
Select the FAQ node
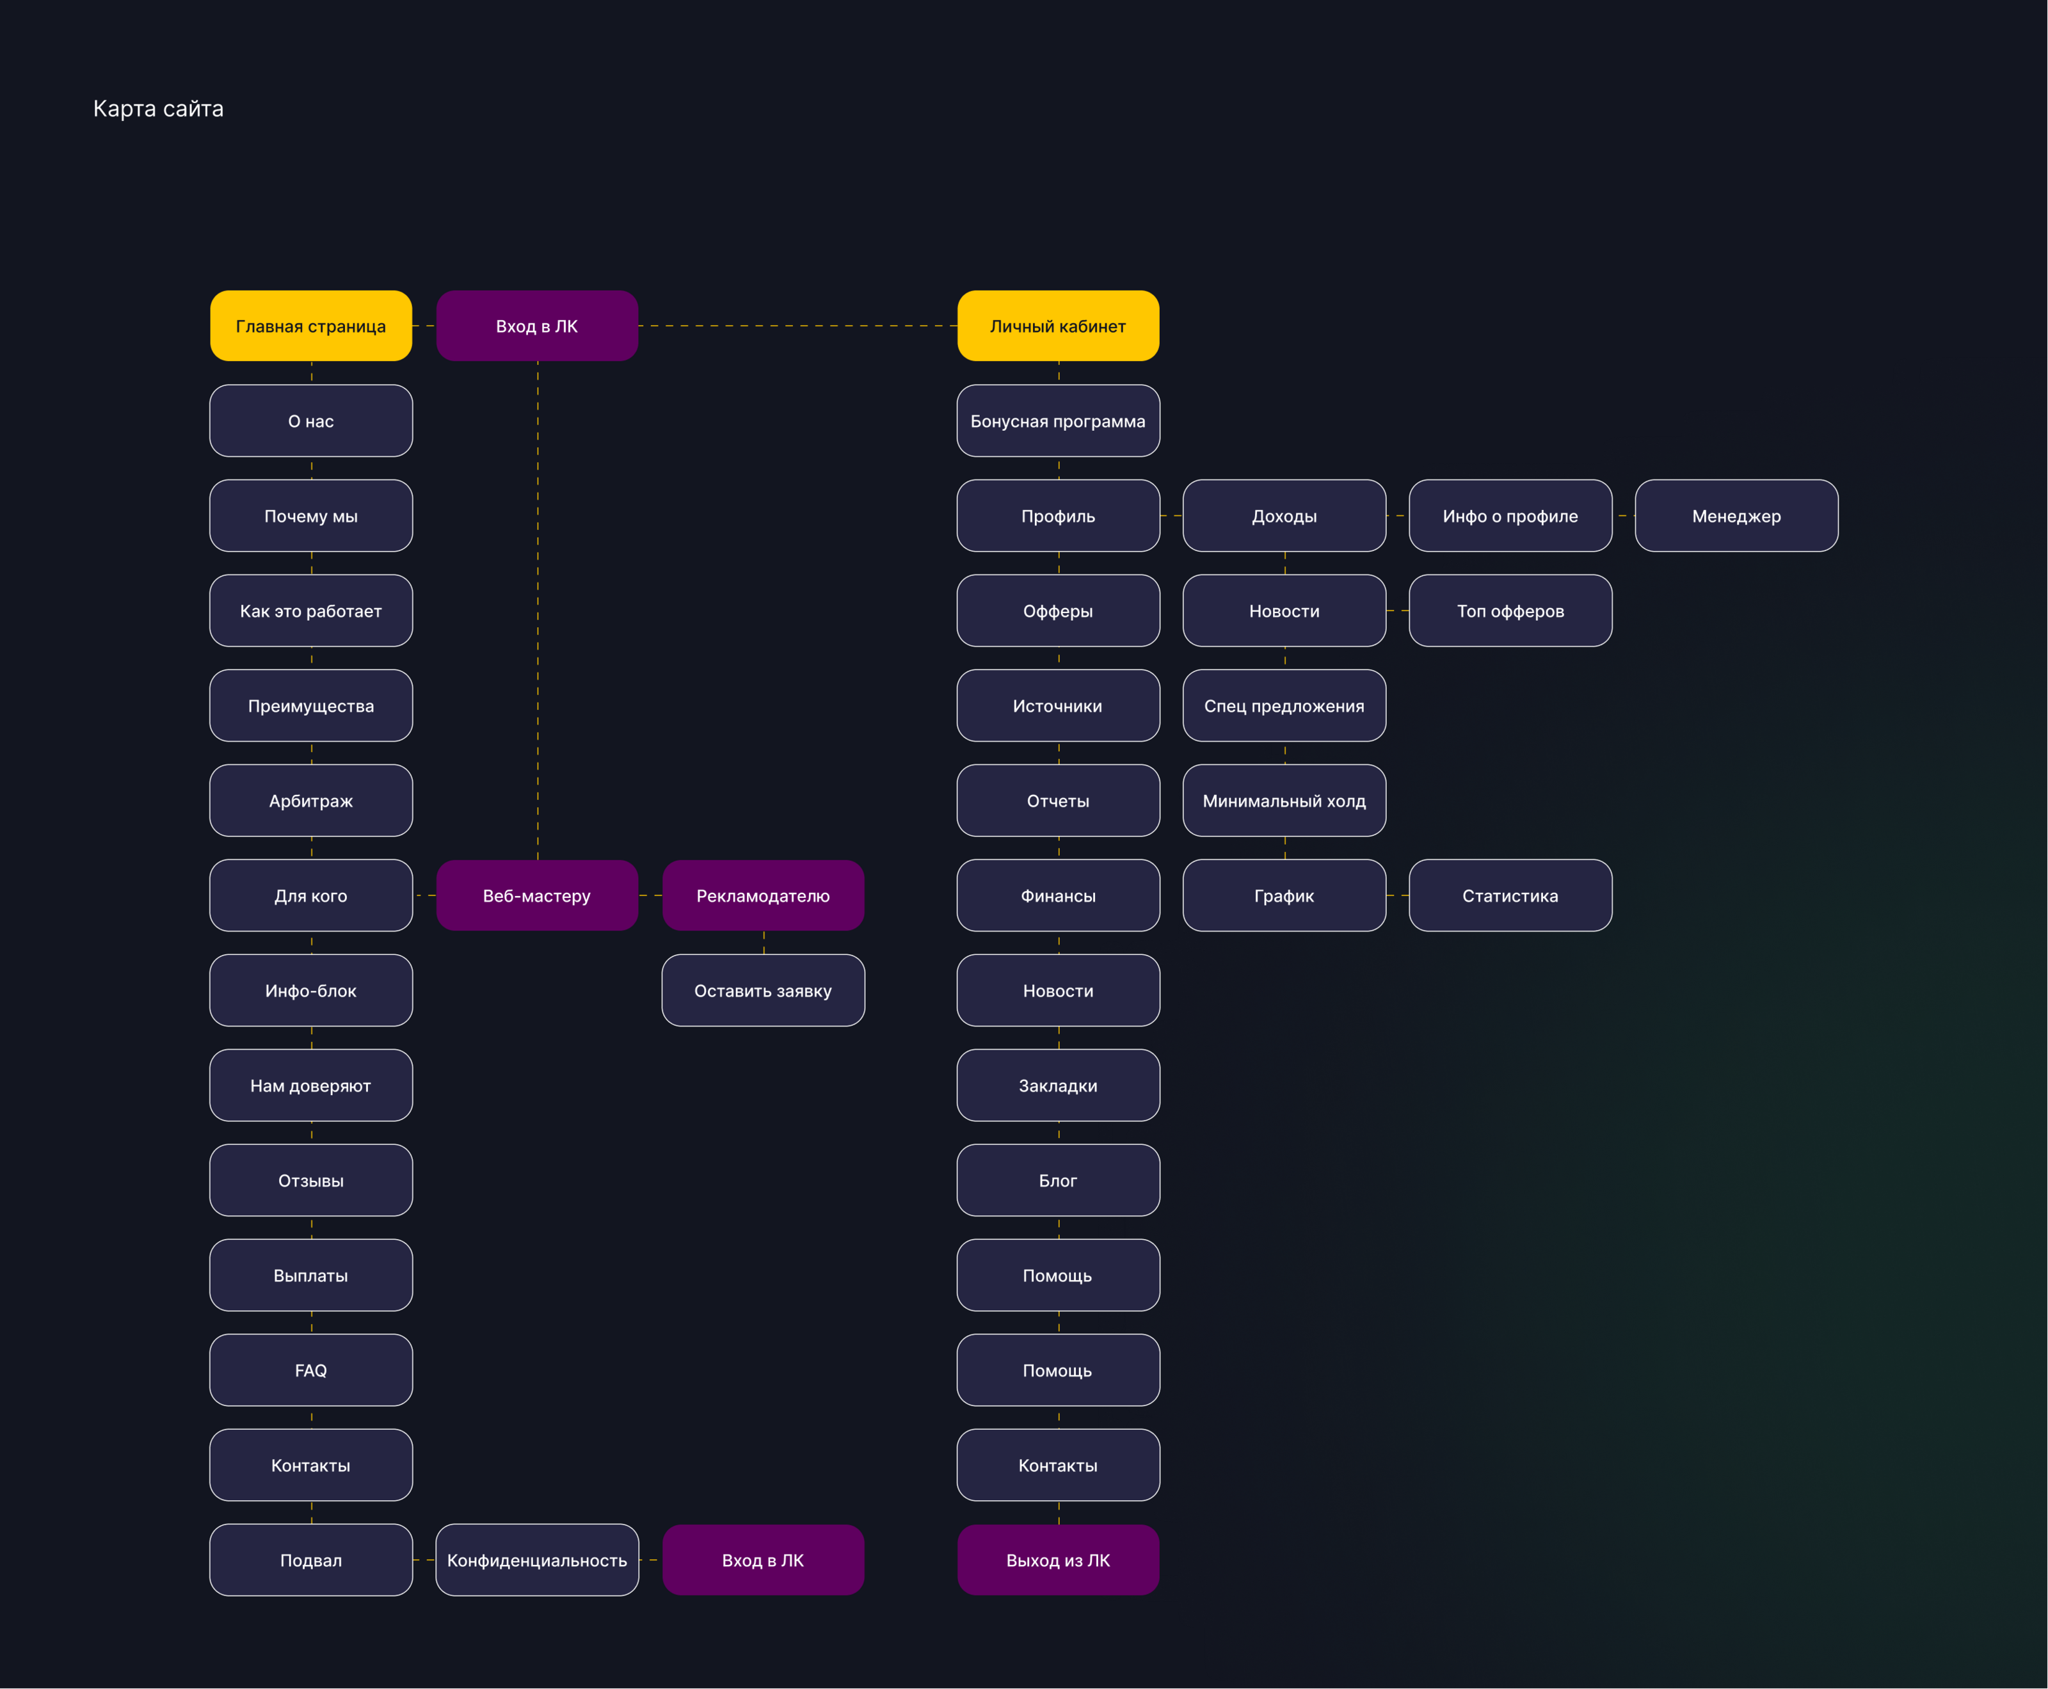tap(310, 1370)
